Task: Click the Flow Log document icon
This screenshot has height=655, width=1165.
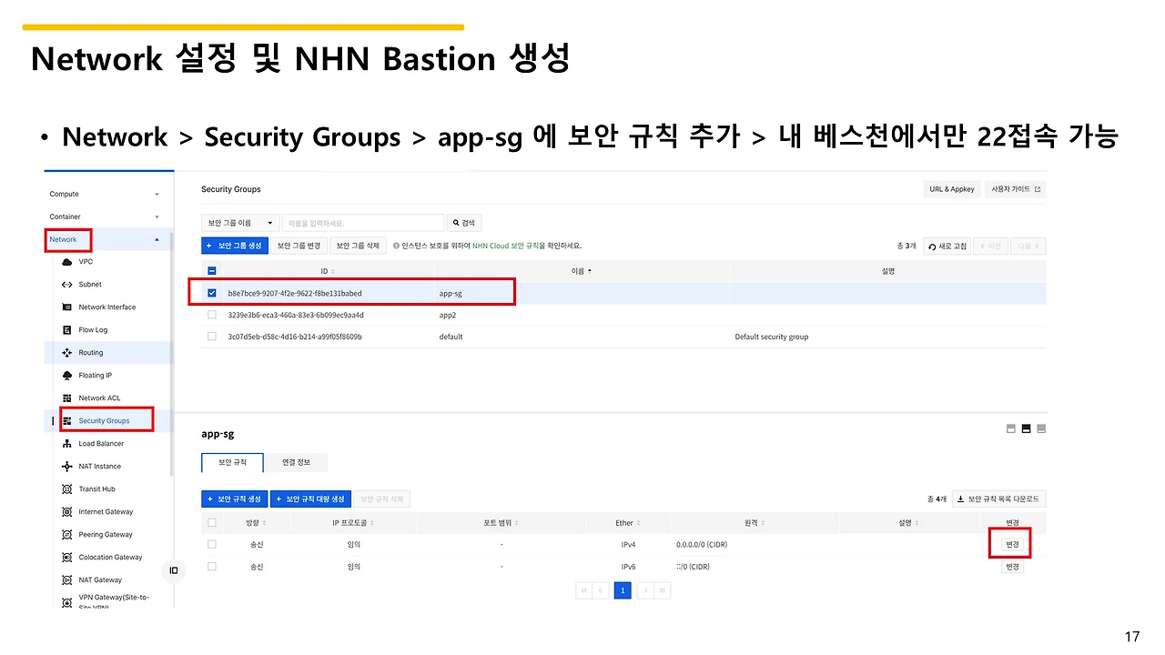Action: (x=66, y=330)
